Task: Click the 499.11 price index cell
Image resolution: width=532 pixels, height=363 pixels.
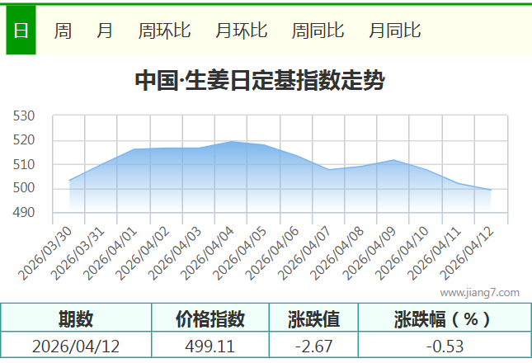Action: click(x=210, y=346)
